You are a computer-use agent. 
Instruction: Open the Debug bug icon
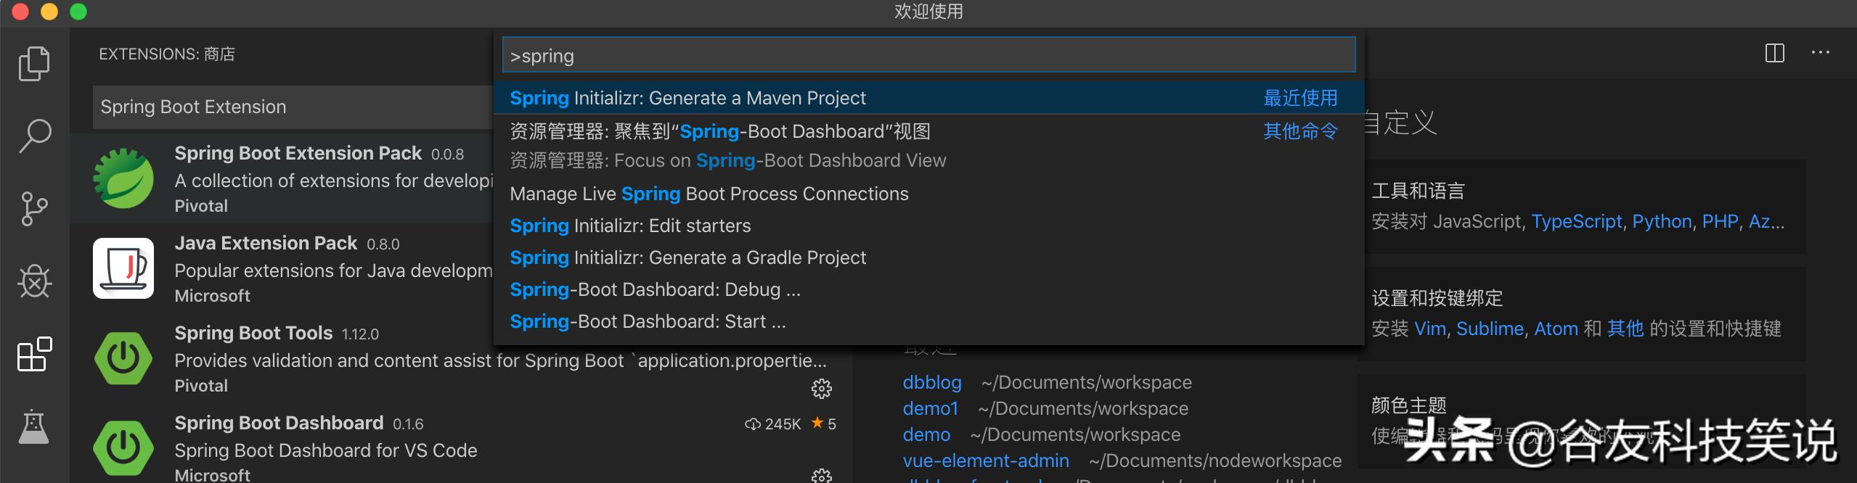[34, 281]
